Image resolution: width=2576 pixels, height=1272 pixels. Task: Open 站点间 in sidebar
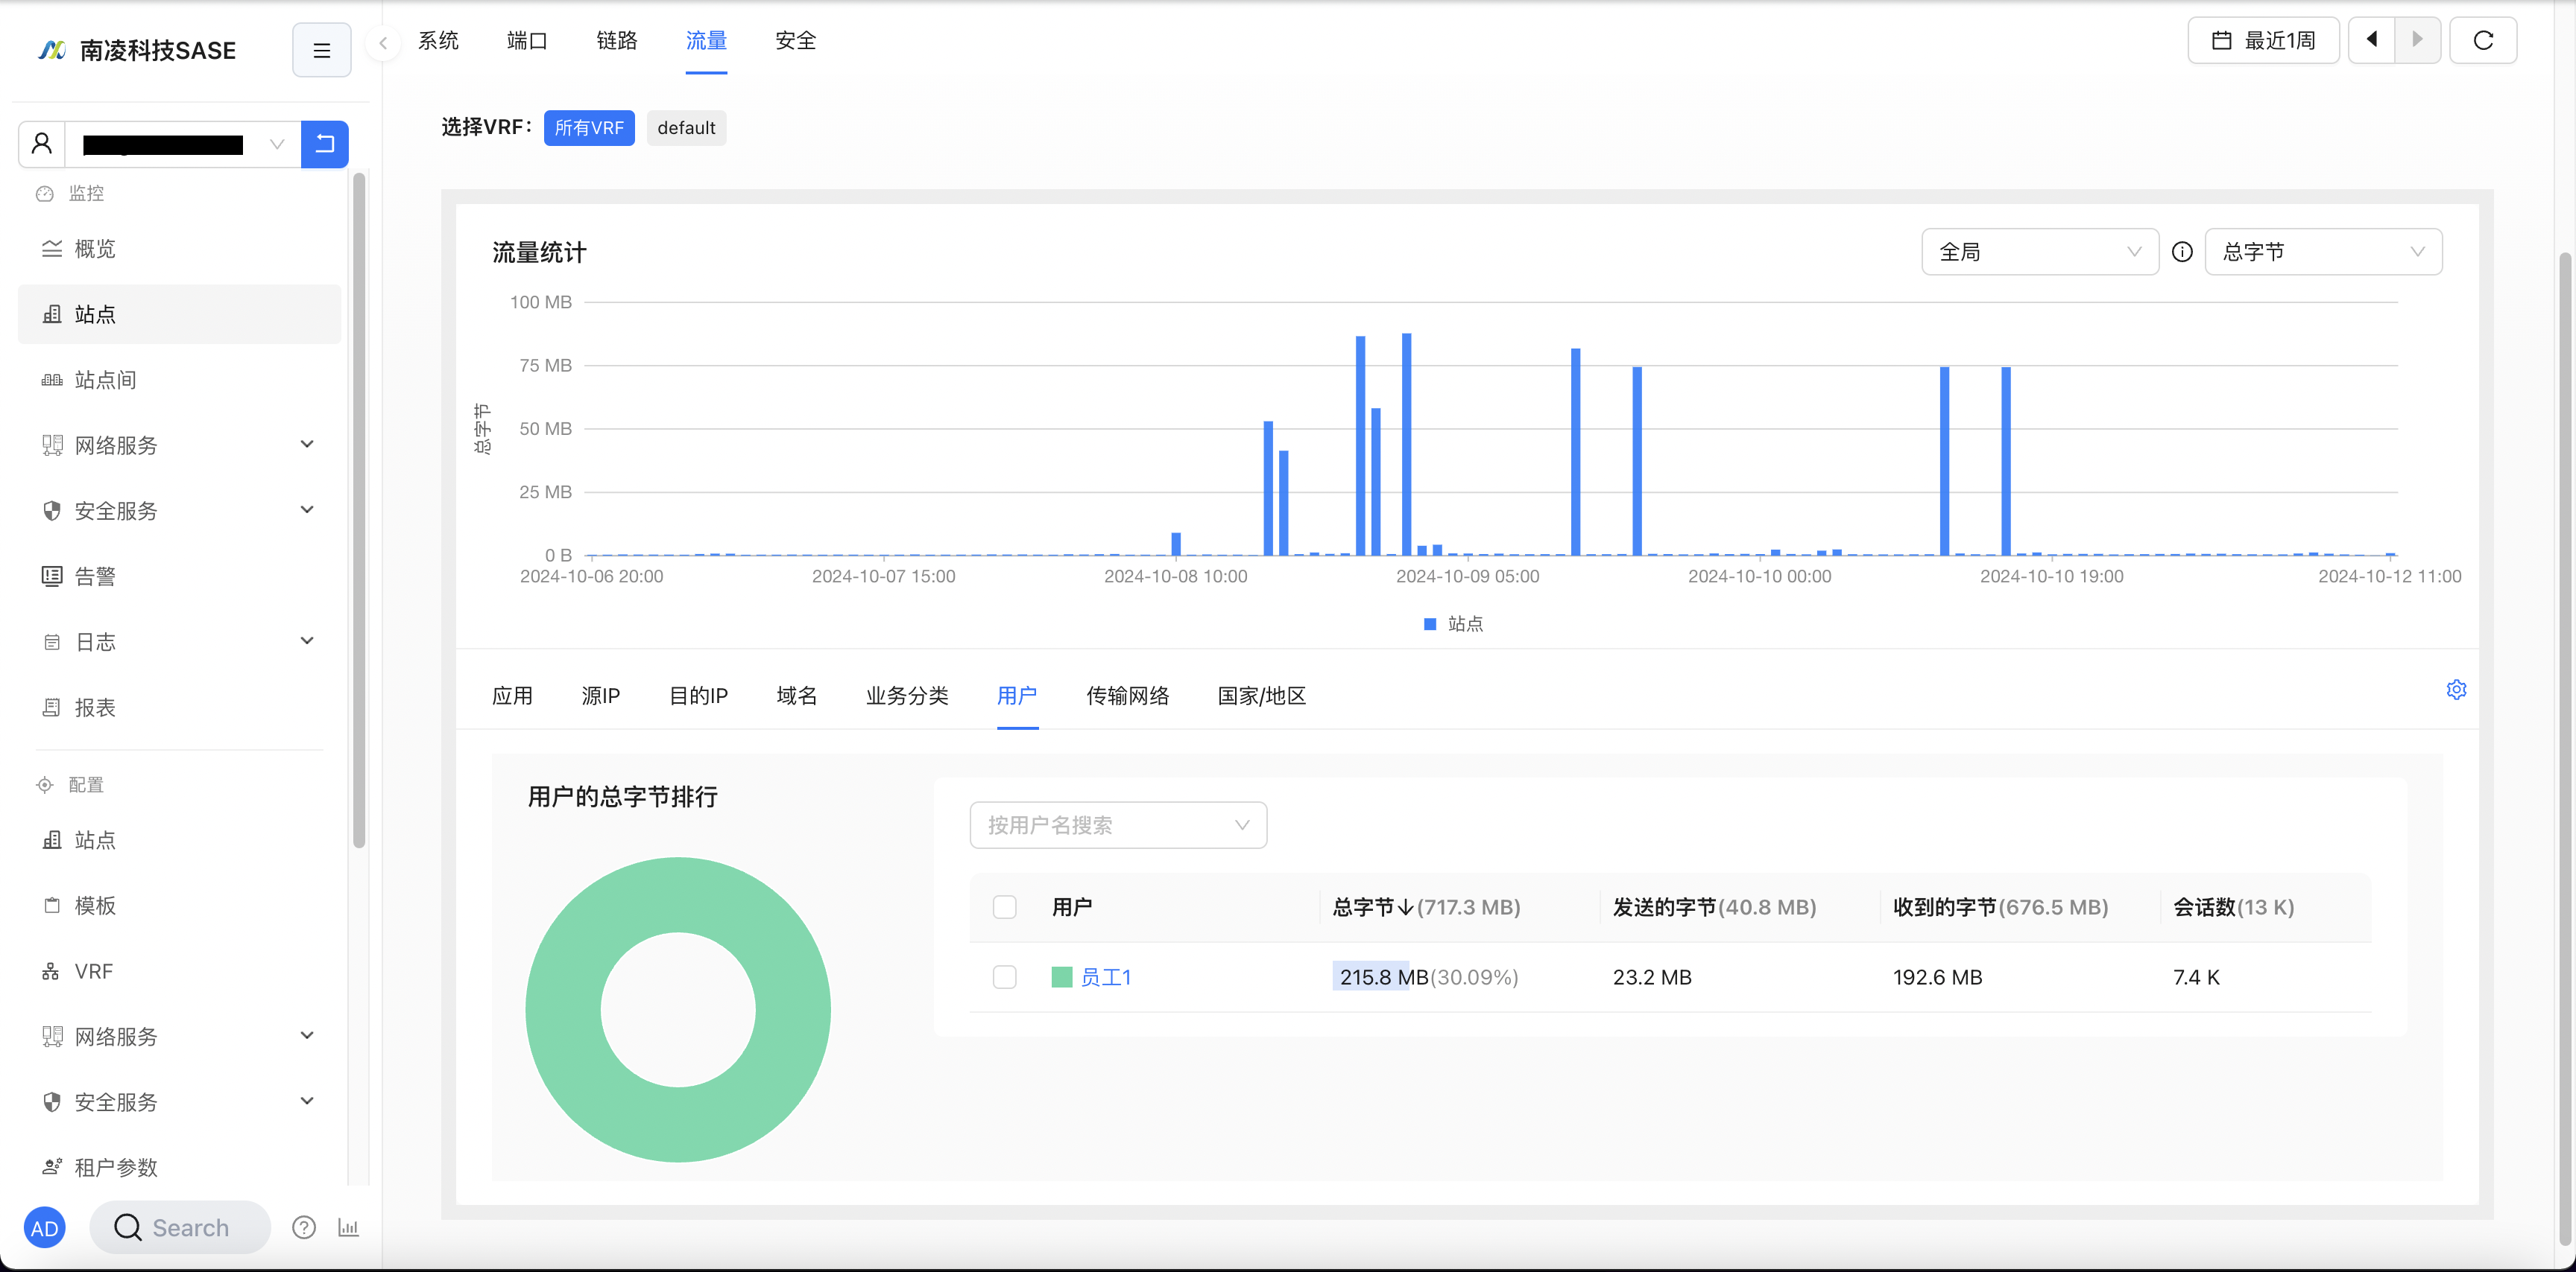pyautogui.click(x=180, y=380)
